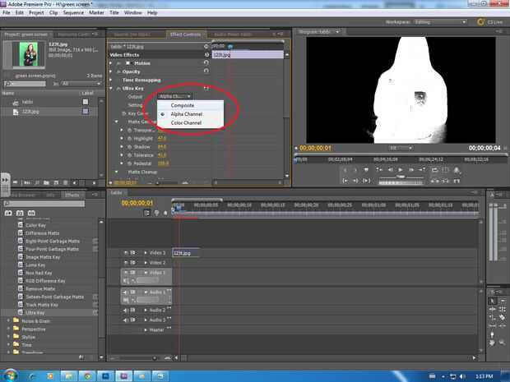Viewport: 510px width, 382px height.
Task: Expand the Perspective effects folder
Action: tap(8, 329)
